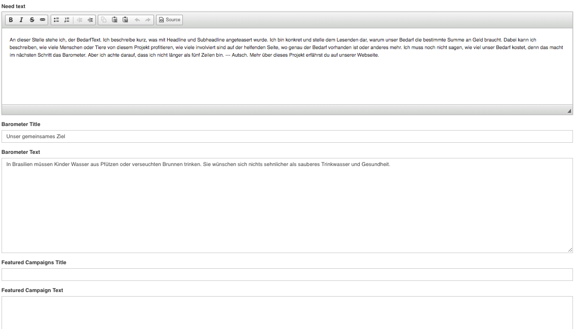Image resolution: width=575 pixels, height=329 pixels.
Task: Insert a hyperlink with the link icon
Action: [43, 20]
